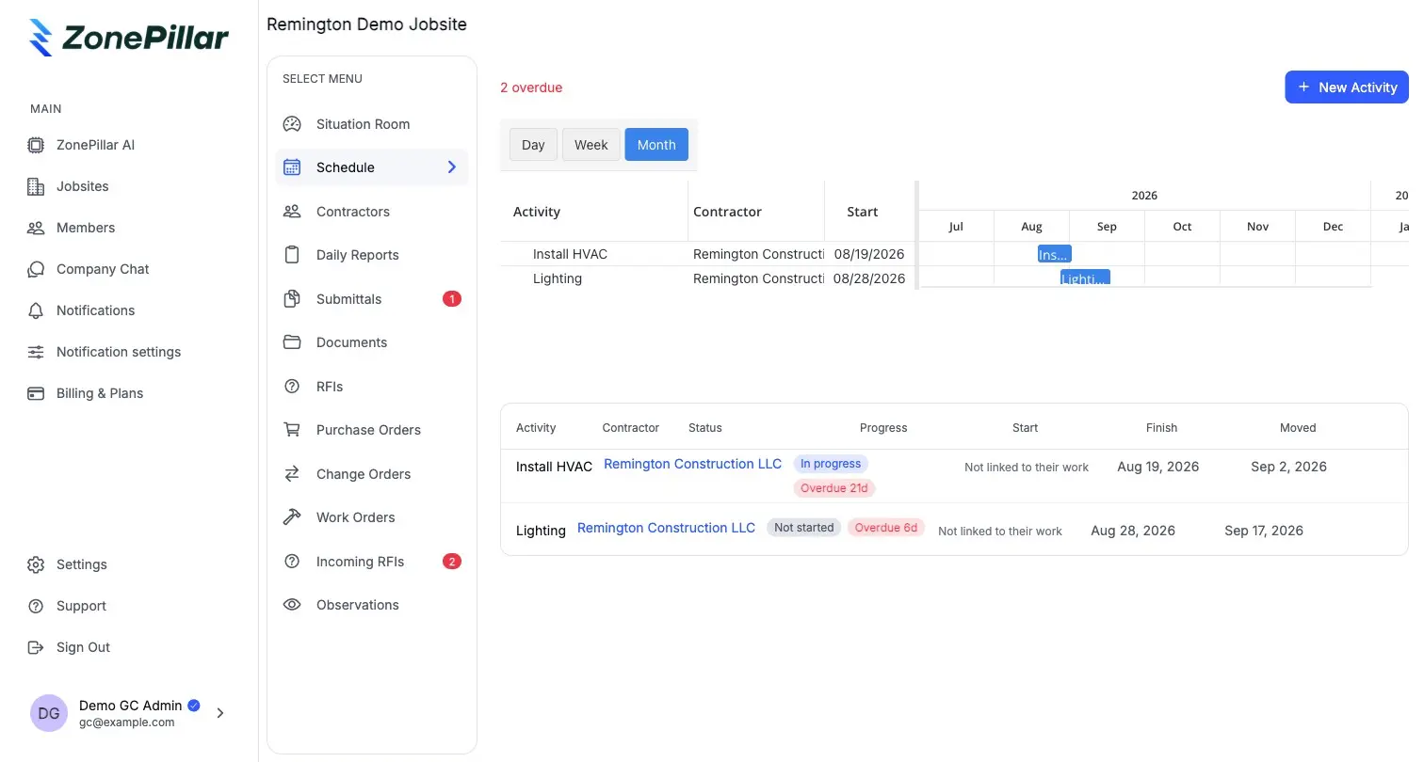Click the 2 overdue indicator

tap(531, 87)
